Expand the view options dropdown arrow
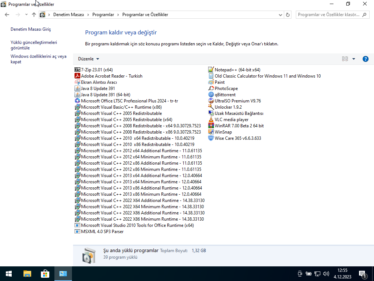374x281 pixels. (x=354, y=59)
